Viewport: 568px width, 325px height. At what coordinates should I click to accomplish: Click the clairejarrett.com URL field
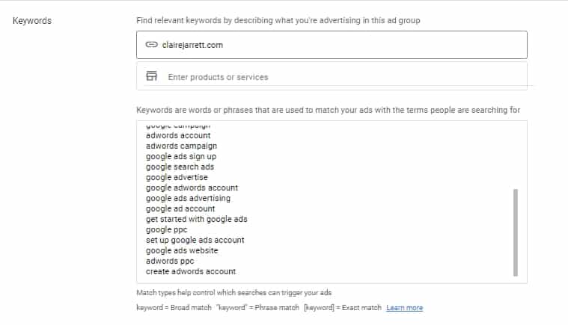[x=332, y=45]
